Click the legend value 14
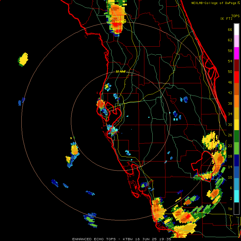 pos(230,167)
